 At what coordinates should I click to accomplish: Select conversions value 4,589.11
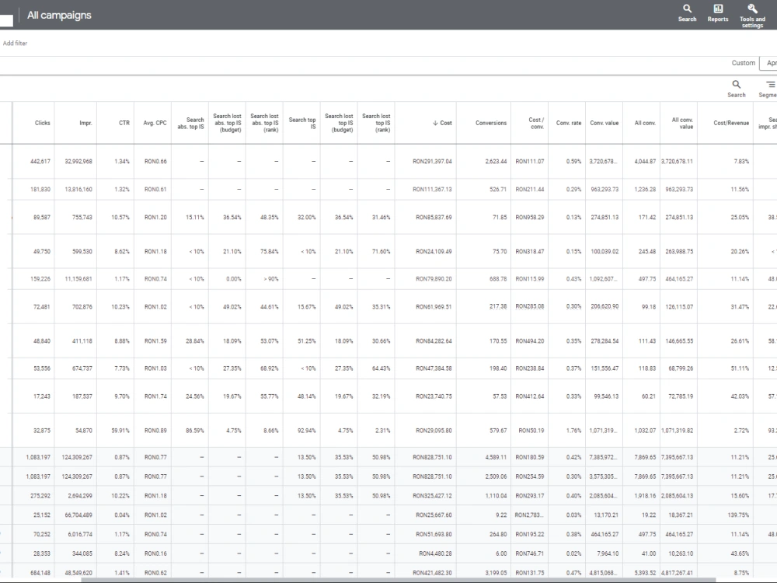pos(496,457)
